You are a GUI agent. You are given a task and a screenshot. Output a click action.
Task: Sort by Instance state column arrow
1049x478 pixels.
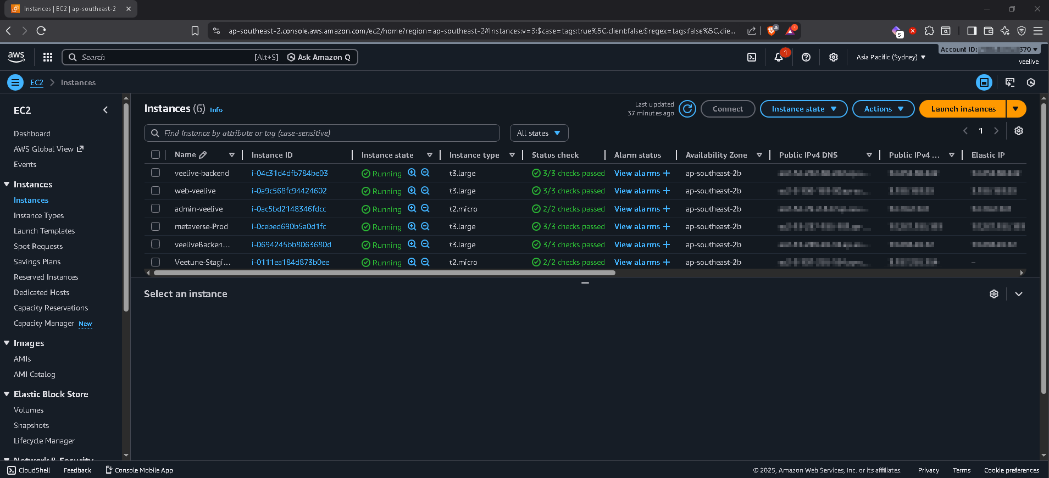click(x=430, y=155)
